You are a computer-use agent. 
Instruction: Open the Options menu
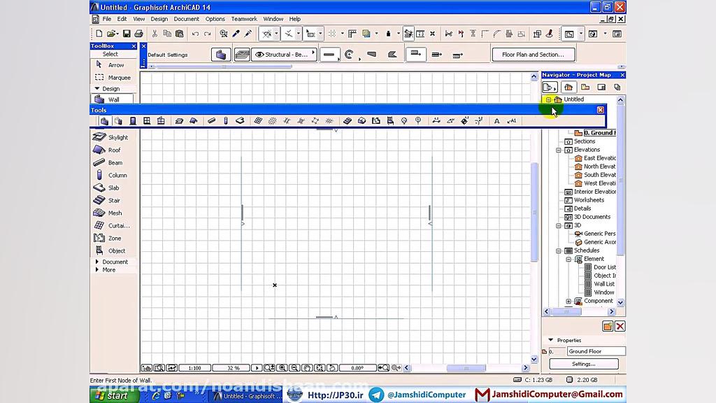pyautogui.click(x=215, y=19)
